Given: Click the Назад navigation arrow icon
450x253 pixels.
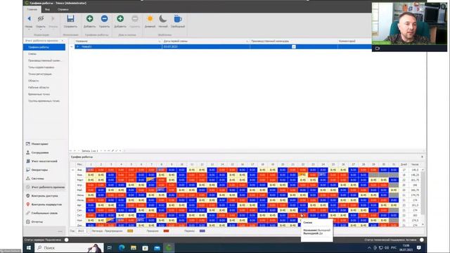Looking at the screenshot, I should point(29,19).
